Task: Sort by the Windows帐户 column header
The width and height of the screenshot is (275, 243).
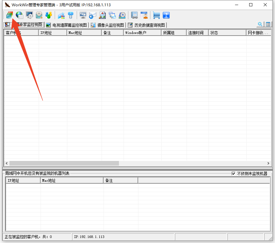Action: point(142,33)
